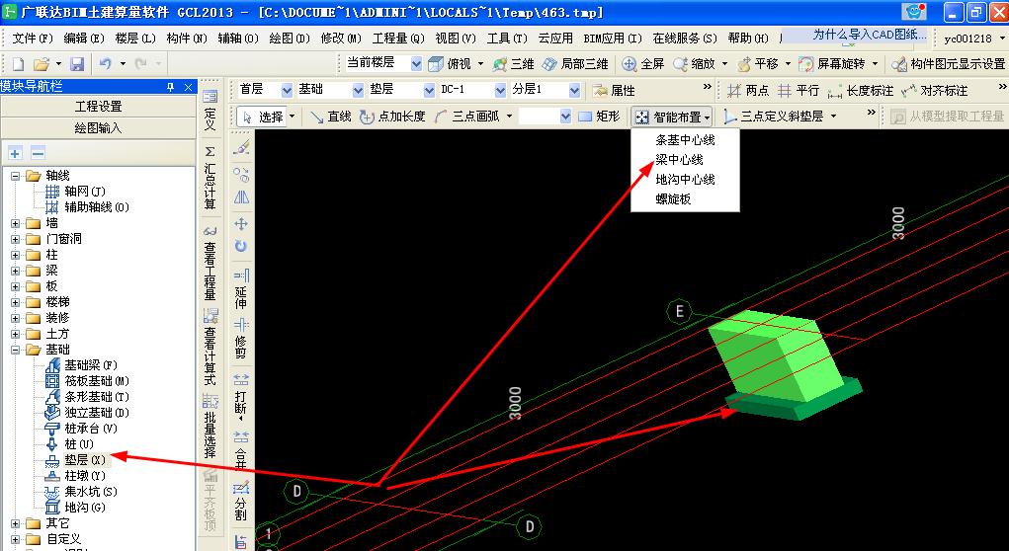Select 垫层(X) in the tree
1009x551 pixels.
[84, 460]
